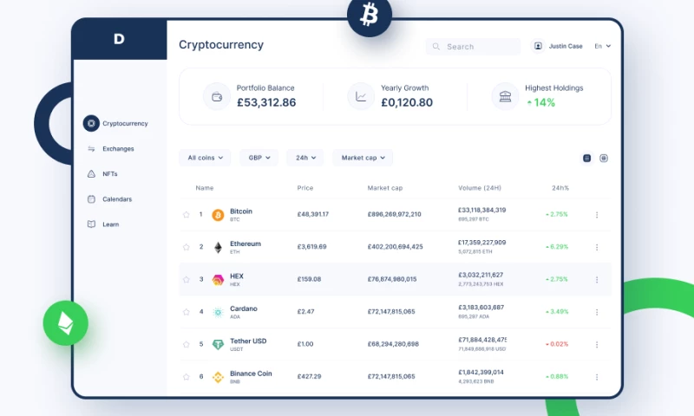Open more options for Bitcoin row
Screen dimensions: 694x416
click(597, 215)
